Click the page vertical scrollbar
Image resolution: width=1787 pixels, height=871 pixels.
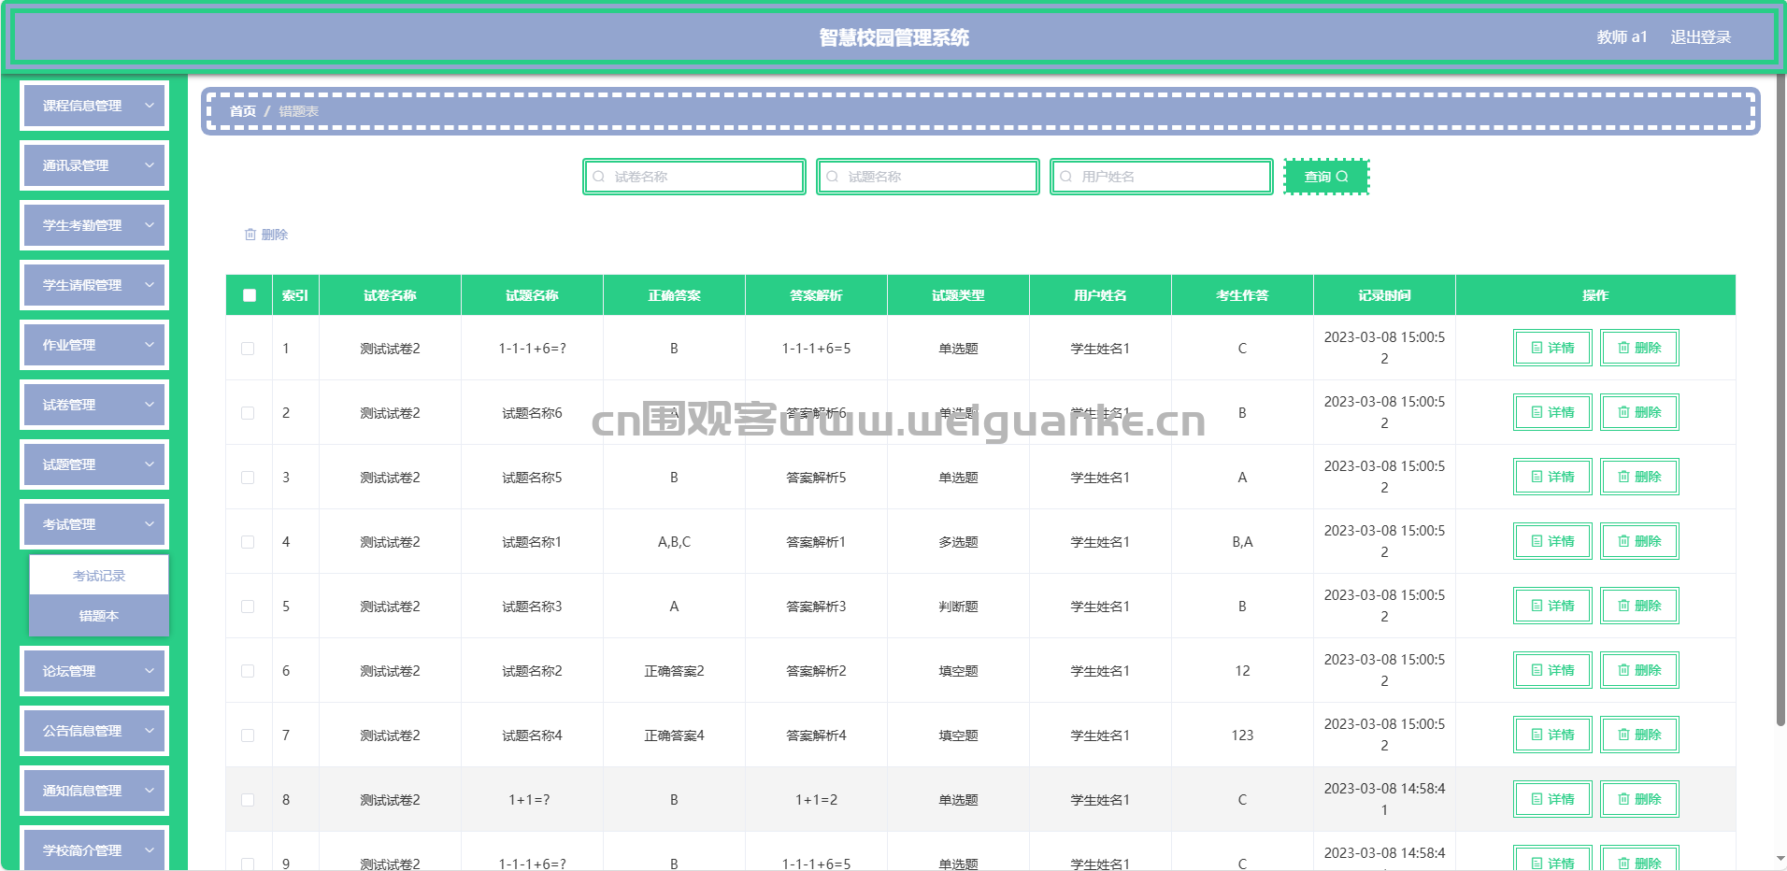point(1780,402)
